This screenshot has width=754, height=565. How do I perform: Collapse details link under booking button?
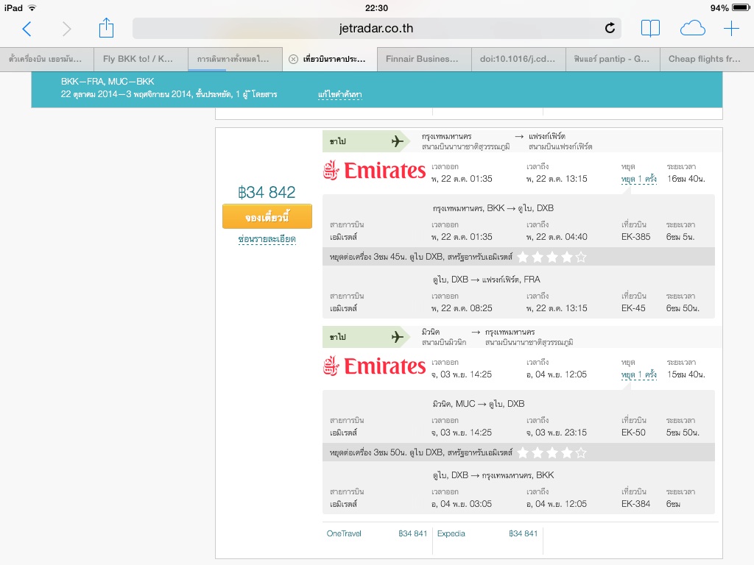(267, 239)
